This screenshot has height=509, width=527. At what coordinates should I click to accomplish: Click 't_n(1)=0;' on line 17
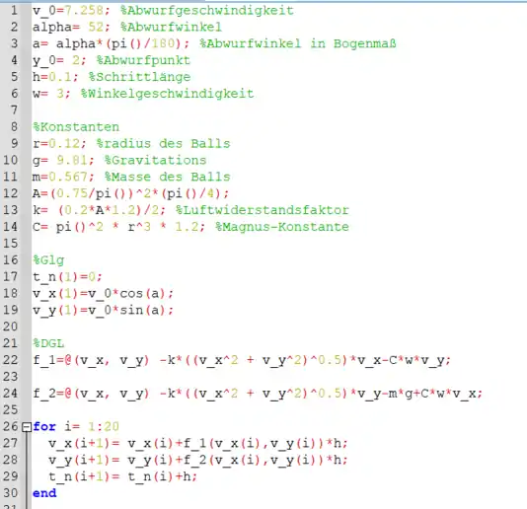coord(67,277)
